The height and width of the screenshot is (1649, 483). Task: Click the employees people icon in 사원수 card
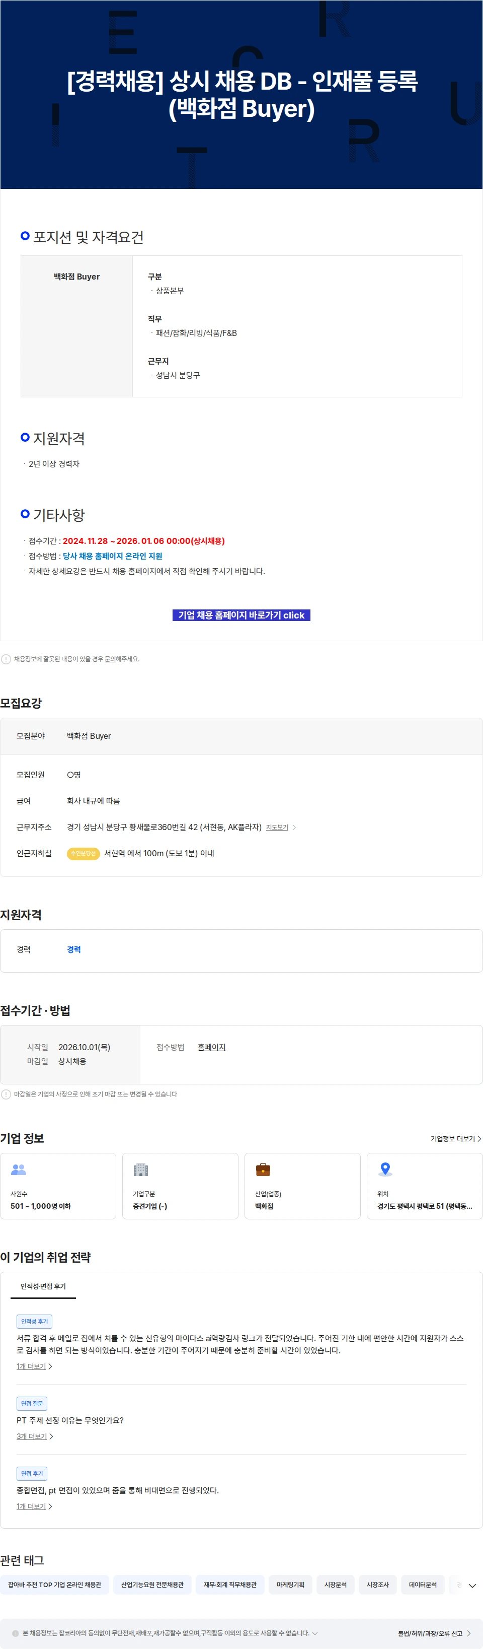pyautogui.click(x=19, y=1170)
